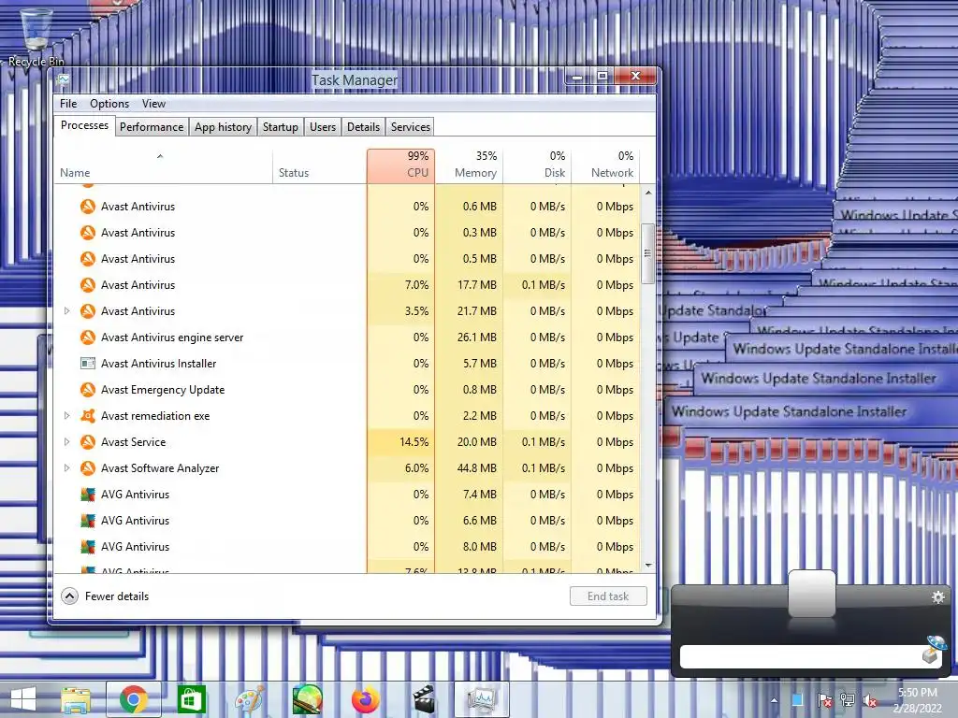Click the Avast Software Analyzer icon
This screenshot has width=958, height=718.
pyautogui.click(x=88, y=468)
